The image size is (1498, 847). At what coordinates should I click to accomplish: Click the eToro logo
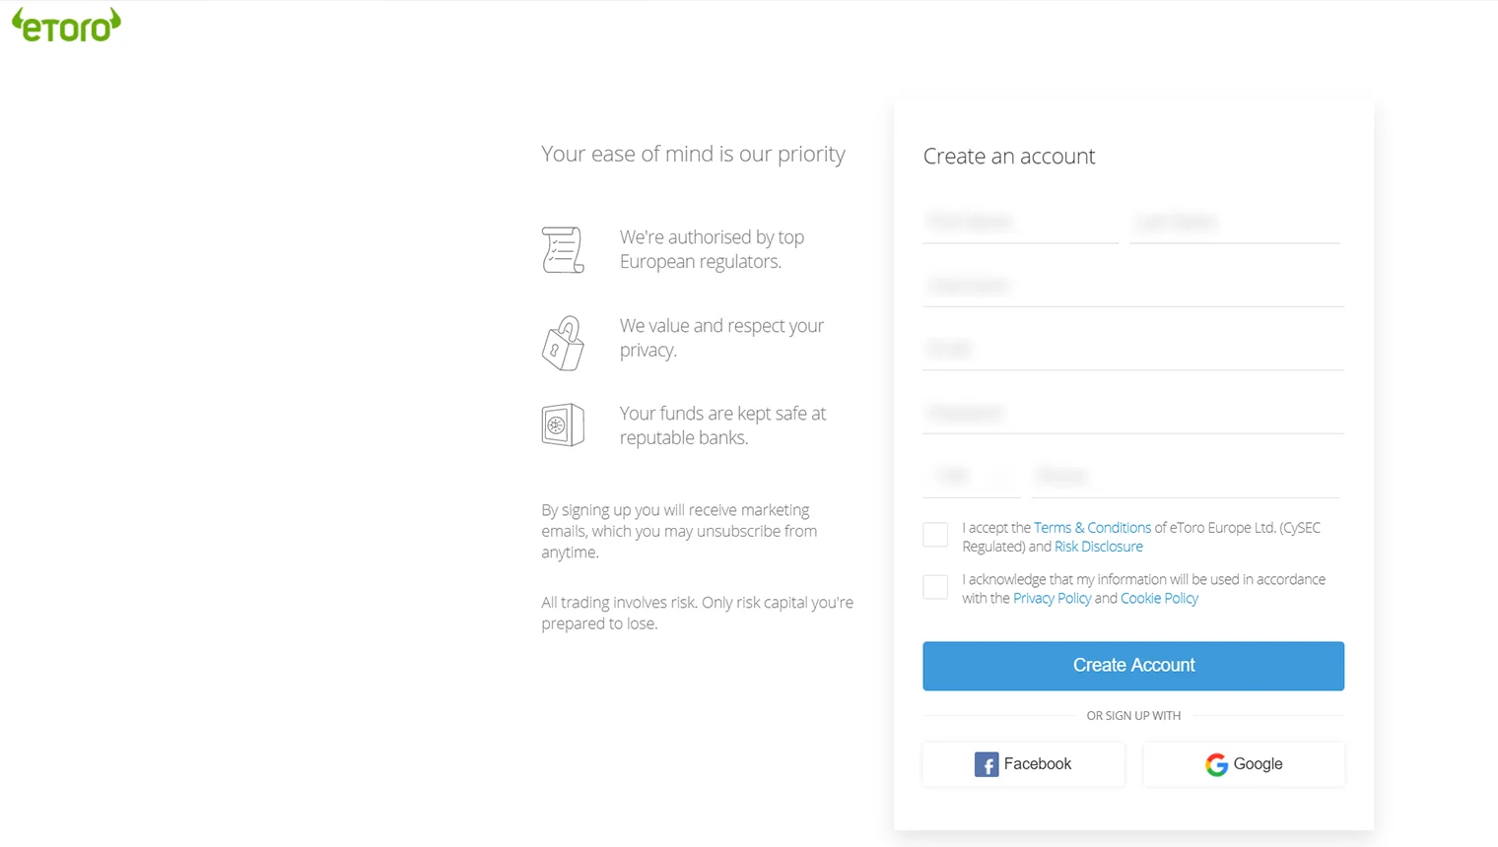(65, 25)
